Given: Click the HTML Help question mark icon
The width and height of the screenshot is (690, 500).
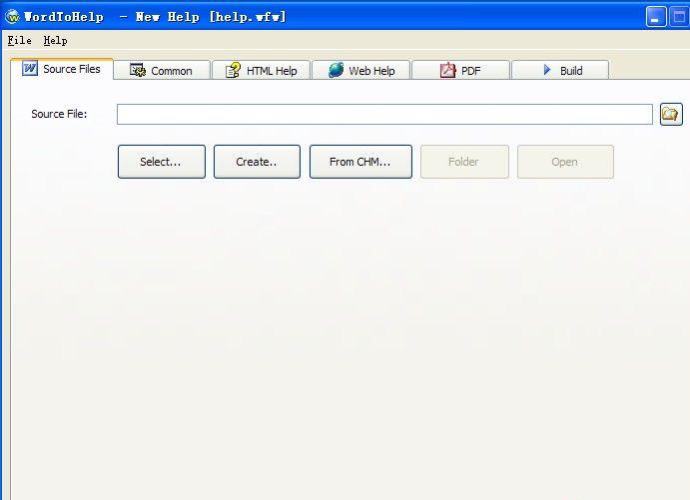Looking at the screenshot, I should point(233,71).
